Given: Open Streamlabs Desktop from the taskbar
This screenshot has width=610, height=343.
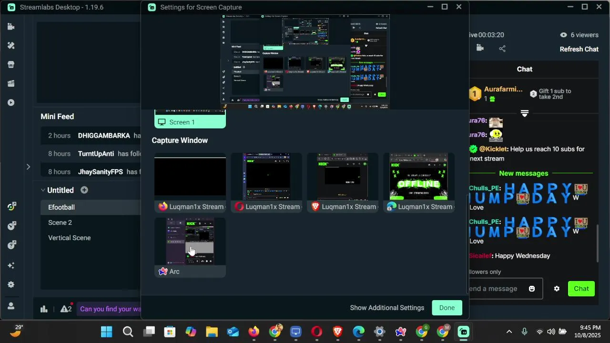Looking at the screenshot, I should tap(463, 332).
